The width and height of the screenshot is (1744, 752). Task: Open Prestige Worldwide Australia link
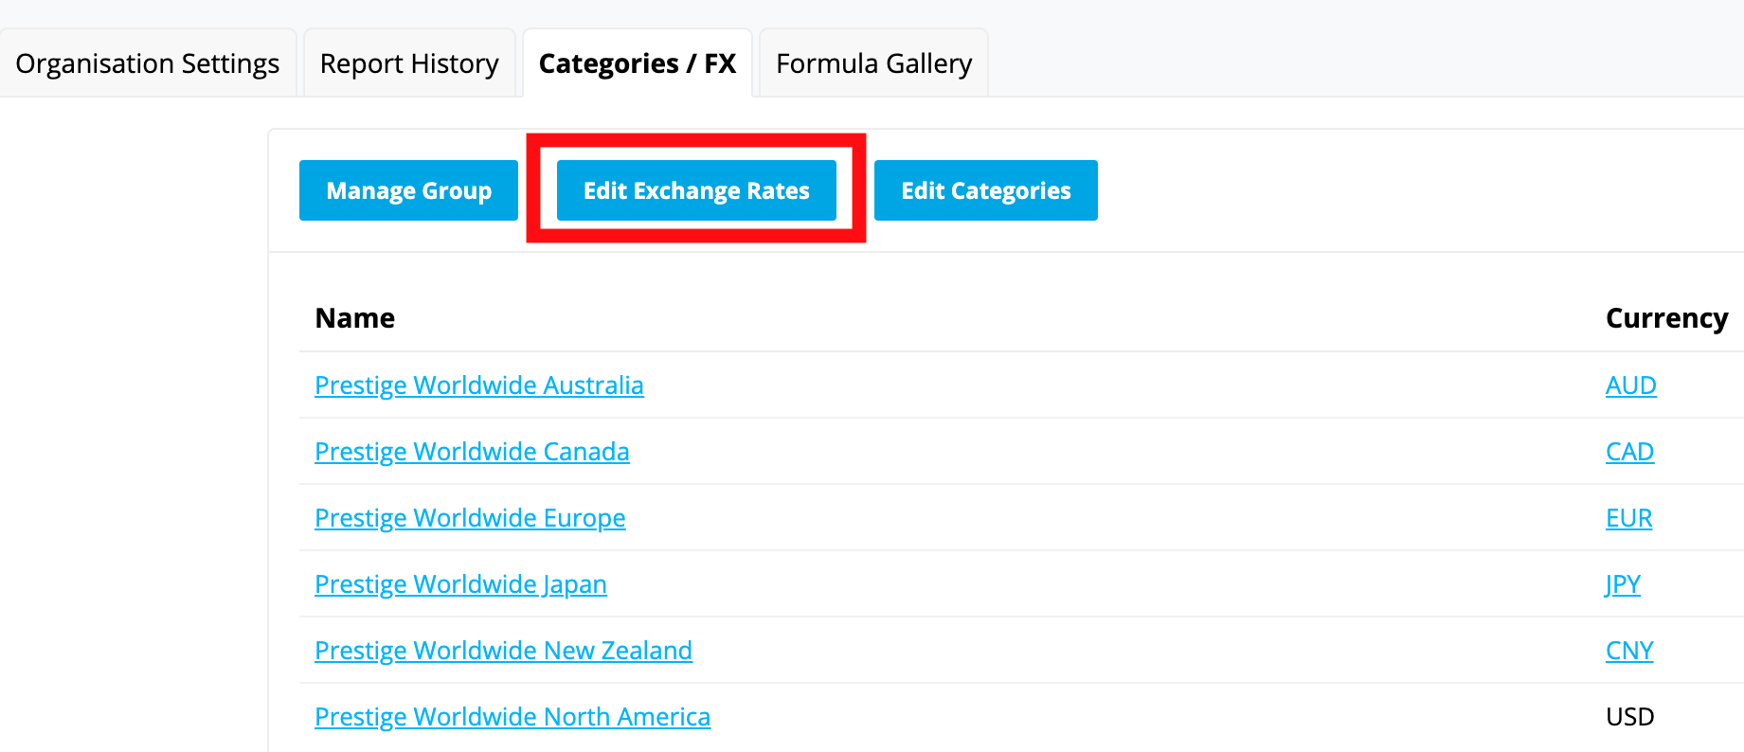click(478, 385)
